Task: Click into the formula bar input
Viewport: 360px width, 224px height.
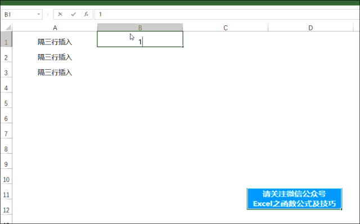Action: (227, 15)
